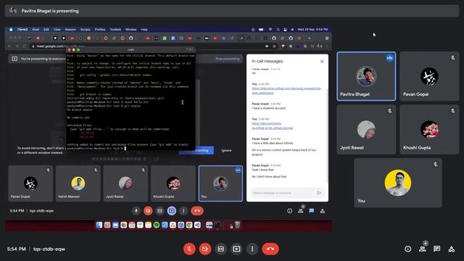This screenshot has width=464, height=261.
Task: Toggle captions in the bottom call bar
Action: tap(220, 249)
